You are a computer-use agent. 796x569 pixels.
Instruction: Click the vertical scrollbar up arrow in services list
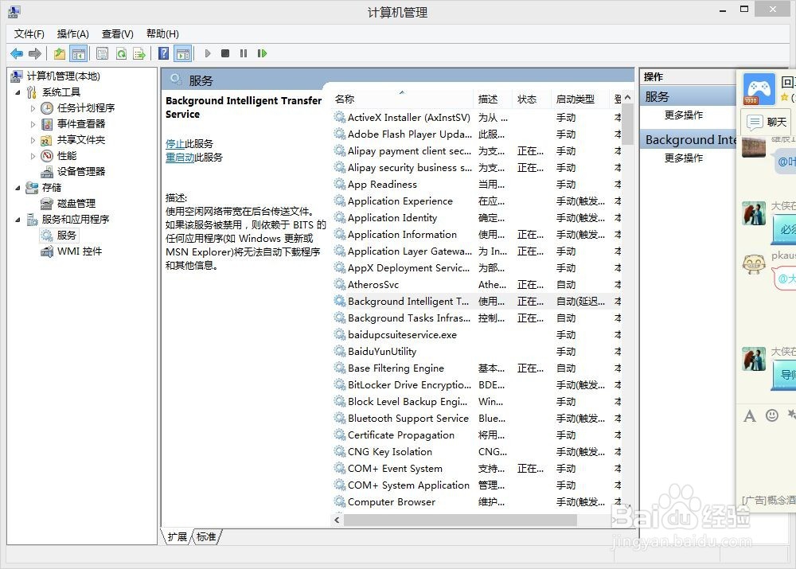tap(628, 97)
